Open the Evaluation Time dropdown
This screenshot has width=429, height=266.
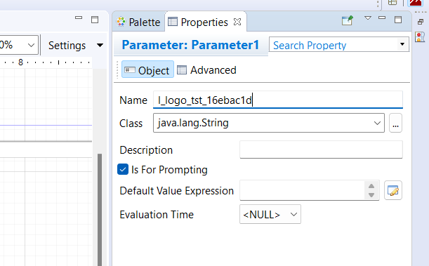(x=270, y=214)
